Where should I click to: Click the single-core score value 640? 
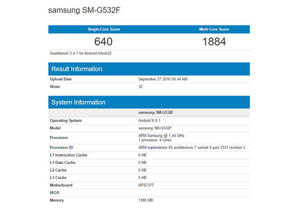[104, 41]
